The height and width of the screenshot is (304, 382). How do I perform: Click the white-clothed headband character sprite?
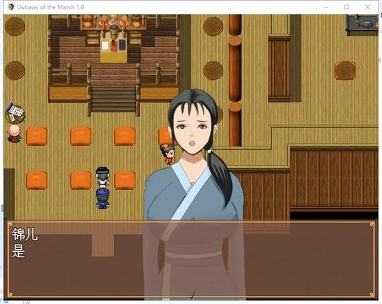[x=103, y=177]
